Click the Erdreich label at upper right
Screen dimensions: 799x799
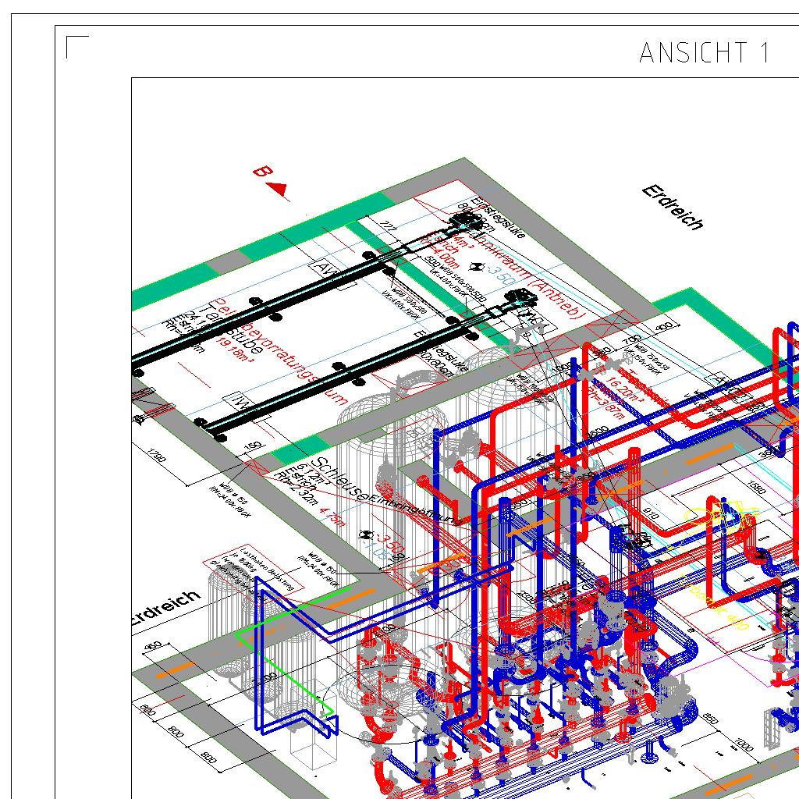(x=673, y=208)
